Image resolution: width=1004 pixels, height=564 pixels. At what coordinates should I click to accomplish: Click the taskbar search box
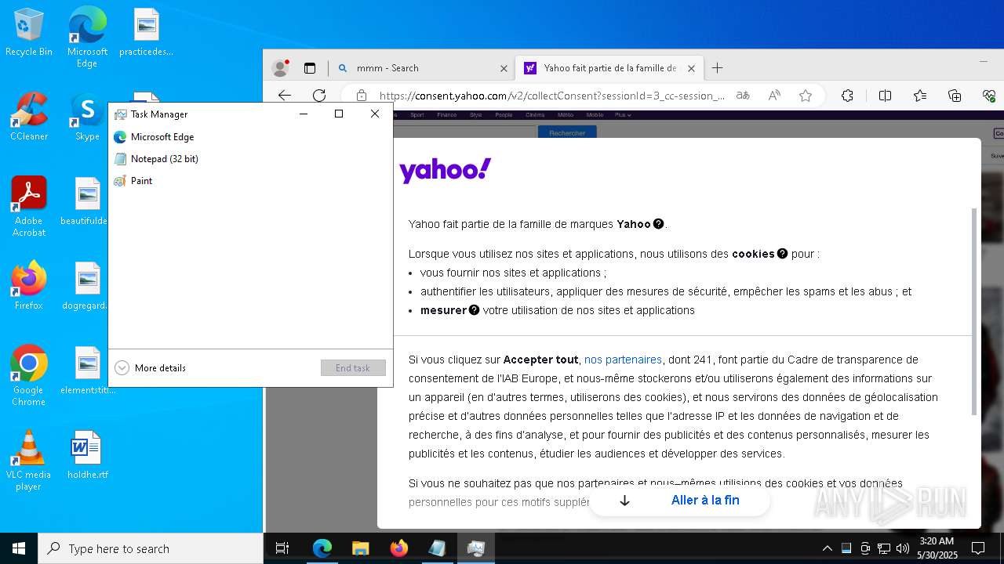pos(151,548)
